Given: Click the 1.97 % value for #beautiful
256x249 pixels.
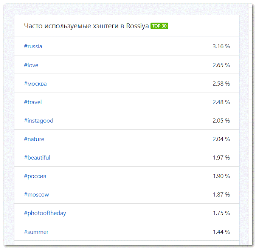Looking at the screenshot, I should (x=221, y=157).
